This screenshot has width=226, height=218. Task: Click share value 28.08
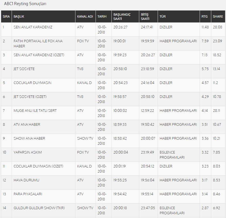coord(217,27)
